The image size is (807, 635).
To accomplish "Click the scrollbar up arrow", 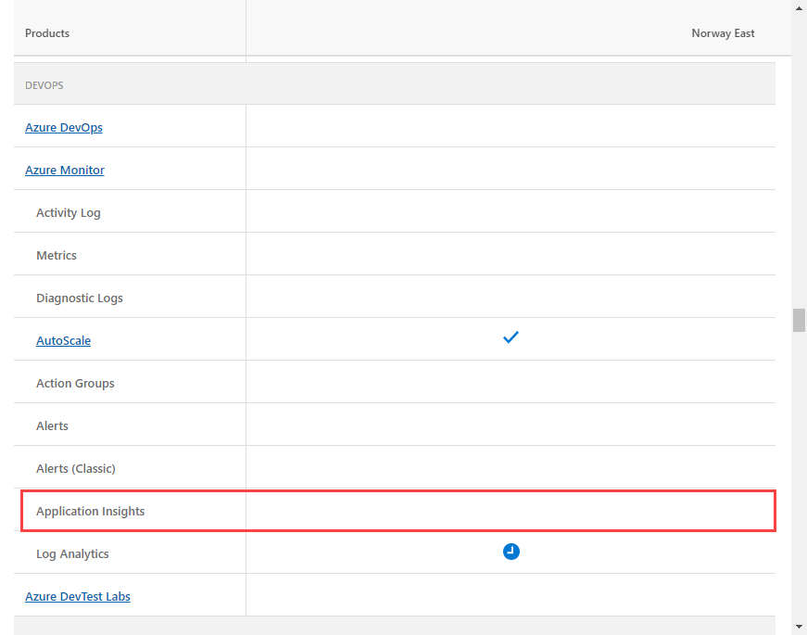I will [799, 8].
